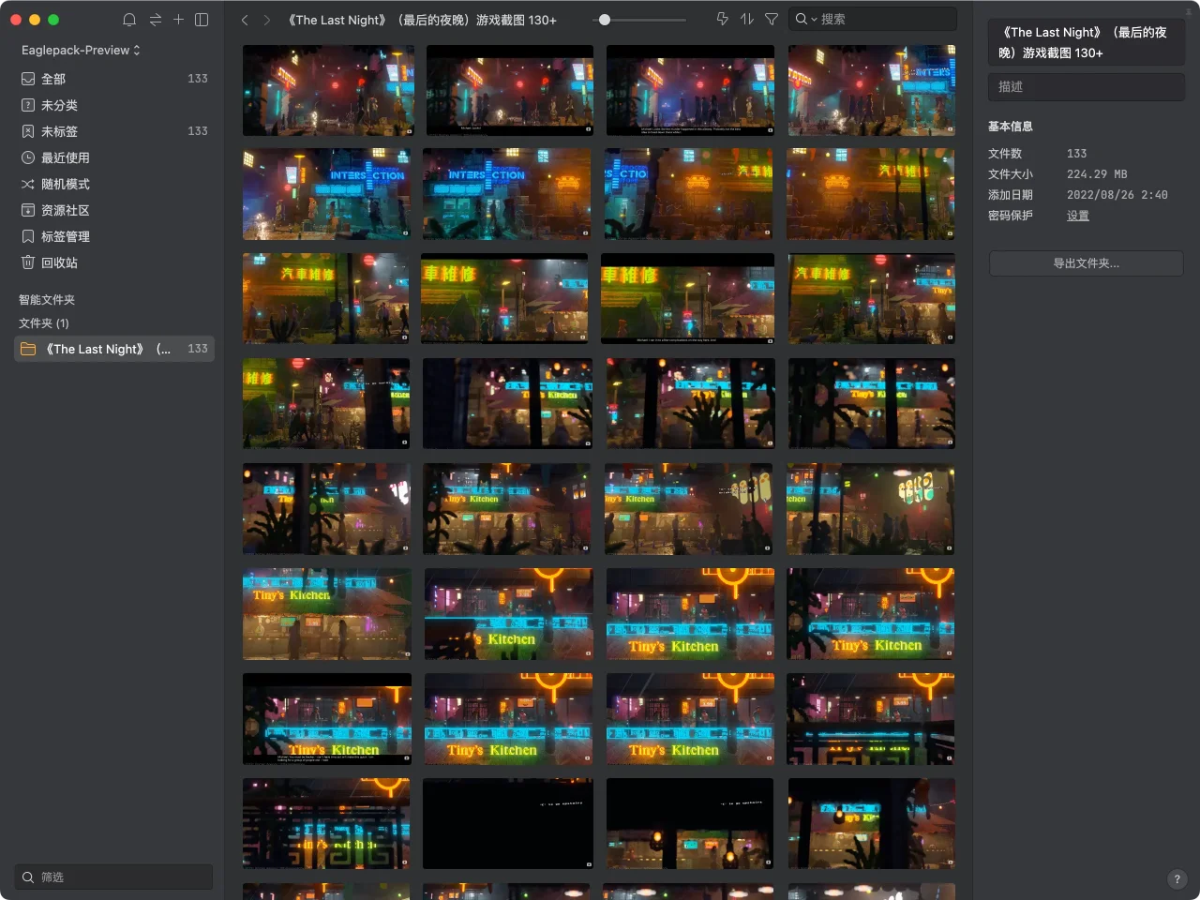The image size is (1200, 900).
Task: Click the folder title in the right panel
Action: pos(1086,42)
